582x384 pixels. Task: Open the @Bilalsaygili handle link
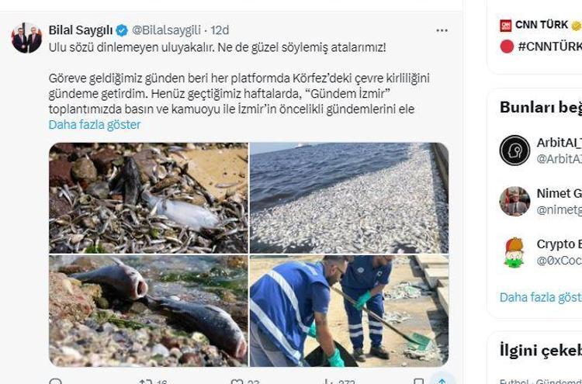point(167,30)
